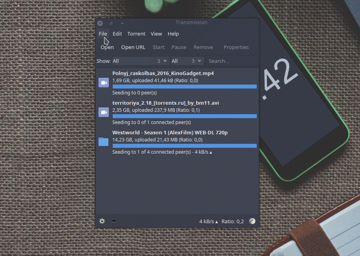The image size is (360, 256).
Task: Open the View menu
Action: (x=156, y=34)
